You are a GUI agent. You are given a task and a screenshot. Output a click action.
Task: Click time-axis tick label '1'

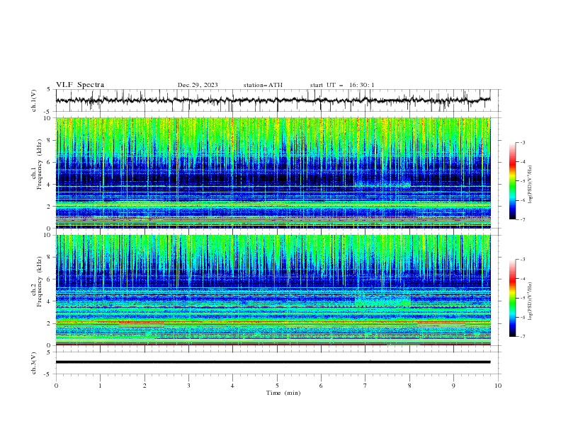tap(100, 386)
